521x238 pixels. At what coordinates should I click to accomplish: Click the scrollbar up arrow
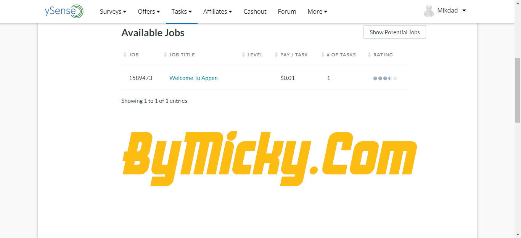click(x=518, y=3)
